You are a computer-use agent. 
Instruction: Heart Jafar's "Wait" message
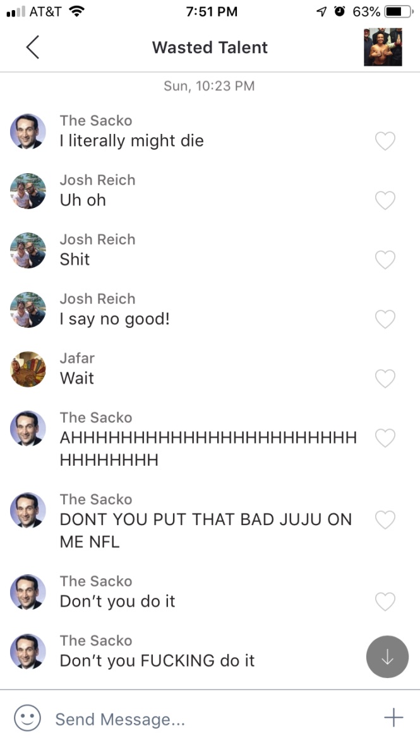coord(385,379)
